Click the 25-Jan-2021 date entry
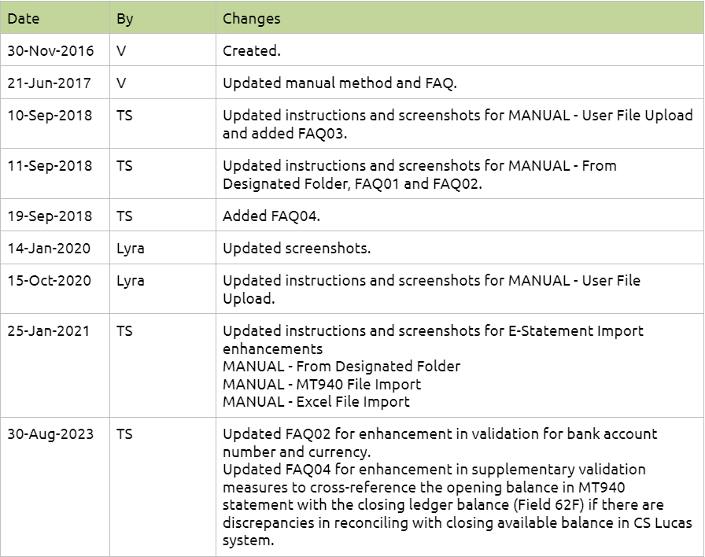The height and width of the screenshot is (557, 705). tap(49, 331)
